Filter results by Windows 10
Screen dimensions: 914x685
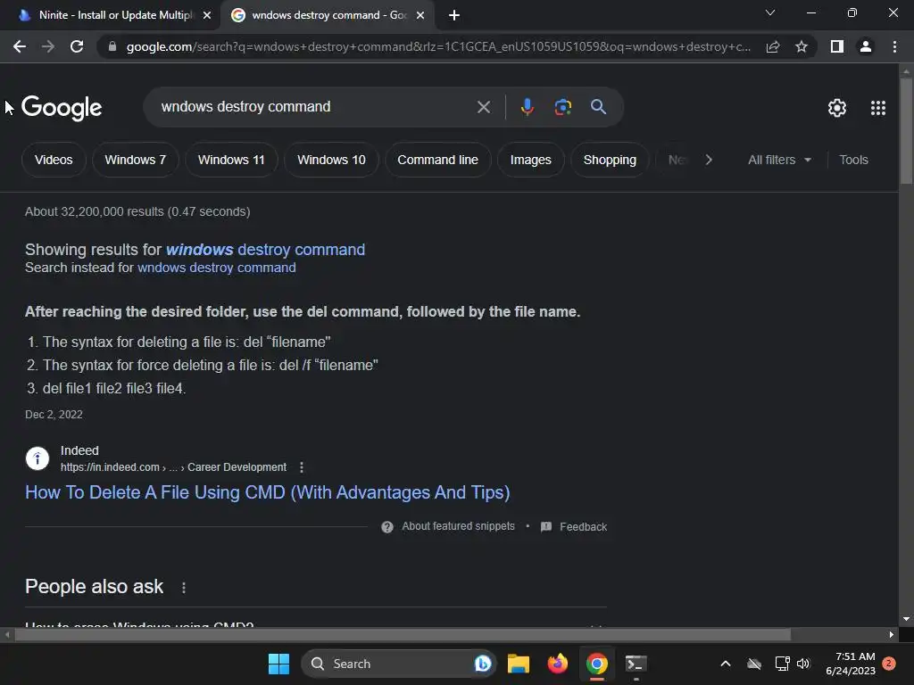tap(331, 160)
